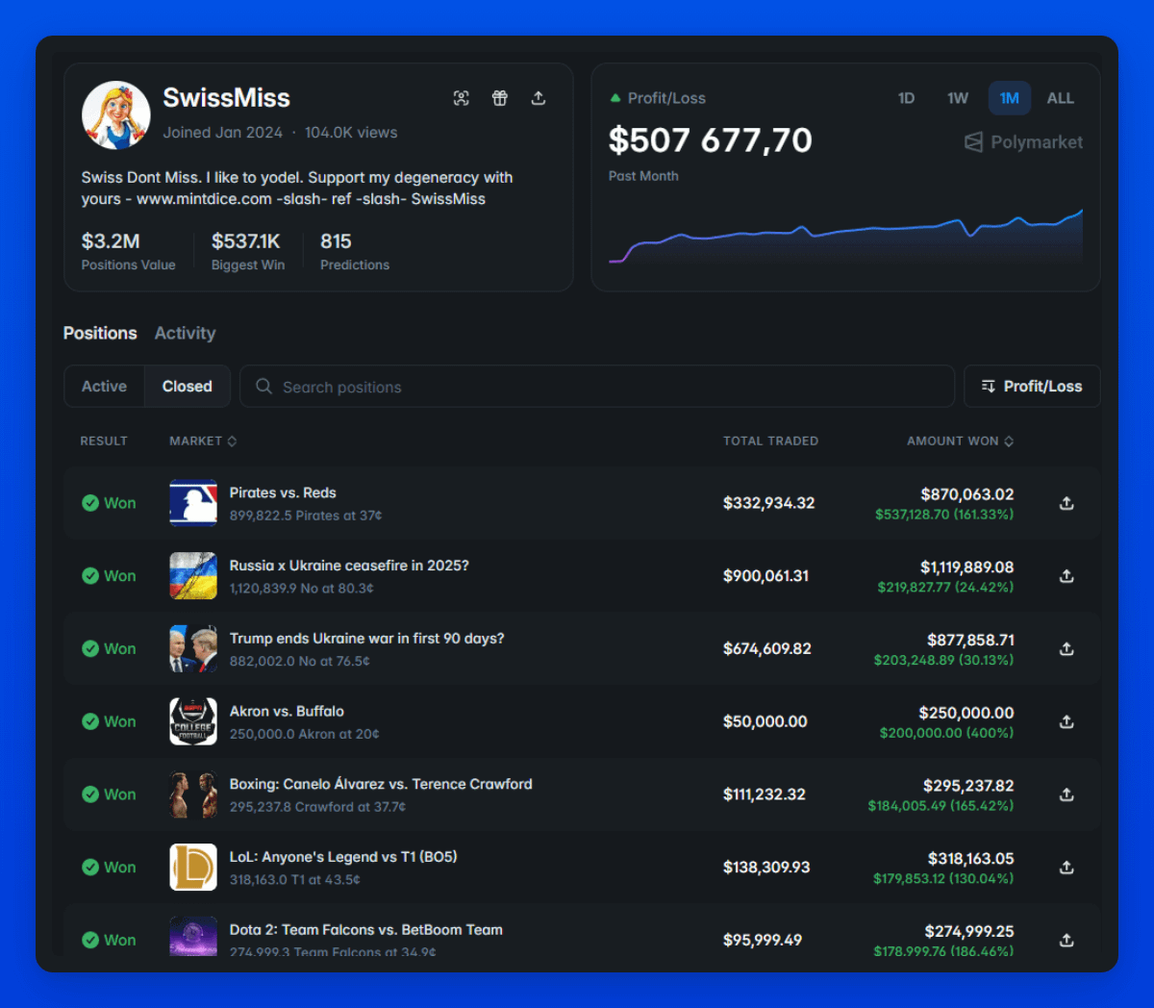Click the TOTAL TRADED column header

pyautogui.click(x=771, y=441)
